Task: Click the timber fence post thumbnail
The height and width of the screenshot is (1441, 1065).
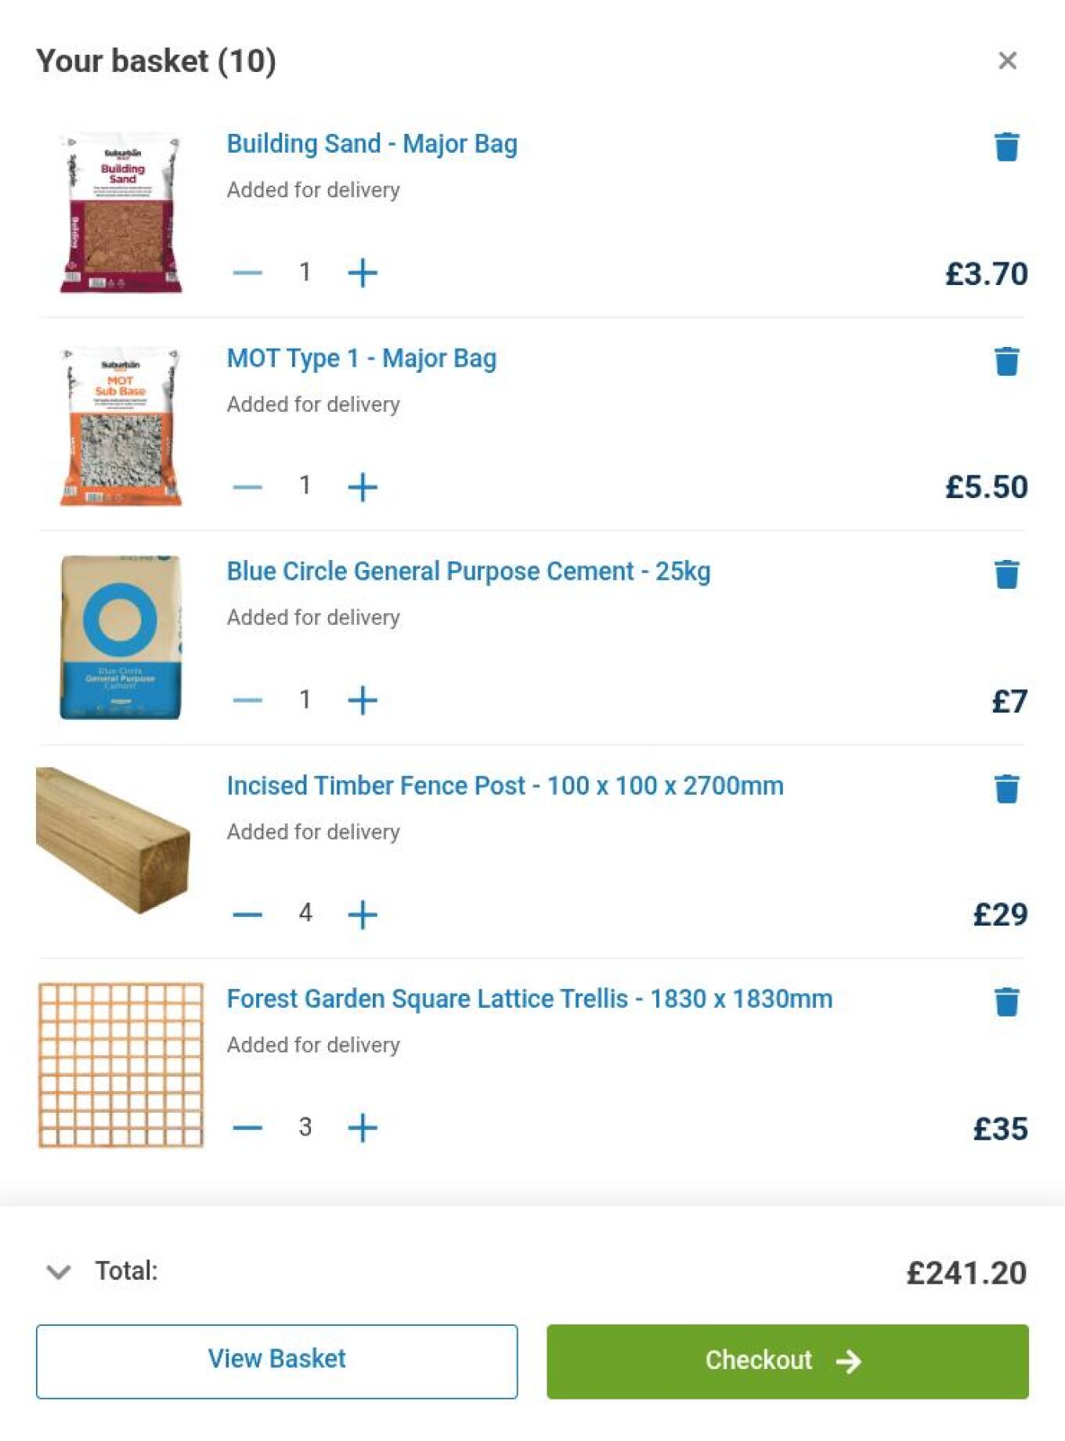Action: click(114, 840)
